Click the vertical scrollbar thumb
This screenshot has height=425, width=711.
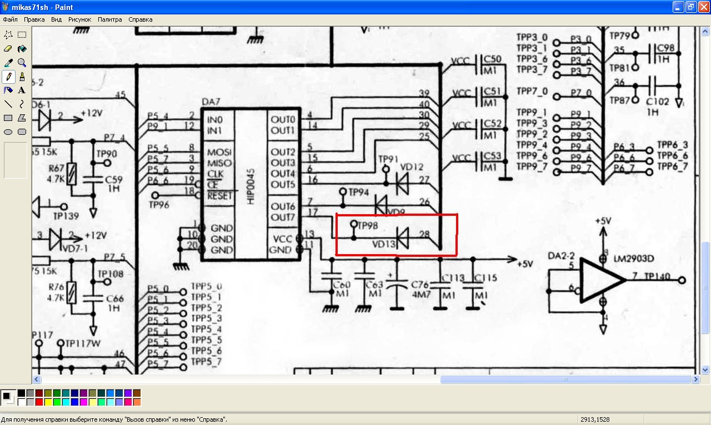pos(705,288)
